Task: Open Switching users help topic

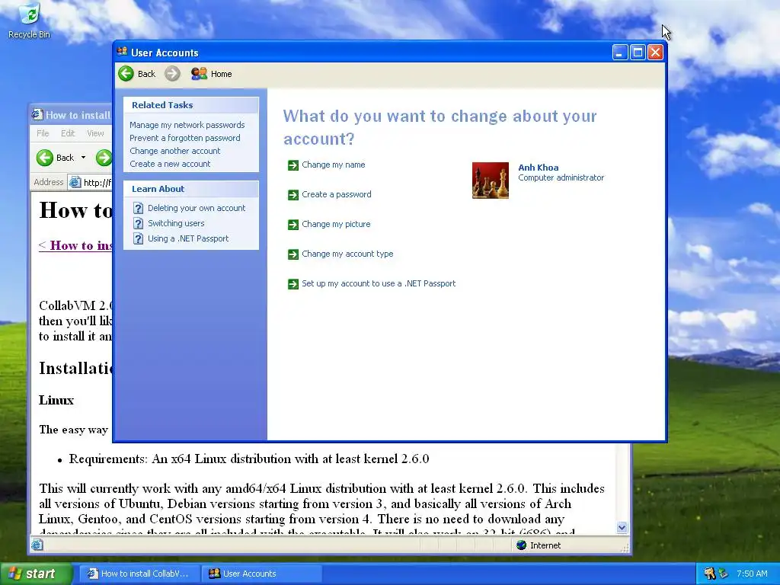Action: click(x=176, y=223)
